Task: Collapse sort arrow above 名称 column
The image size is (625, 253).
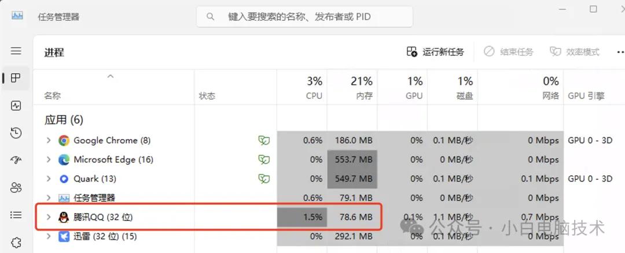Action: (x=111, y=76)
